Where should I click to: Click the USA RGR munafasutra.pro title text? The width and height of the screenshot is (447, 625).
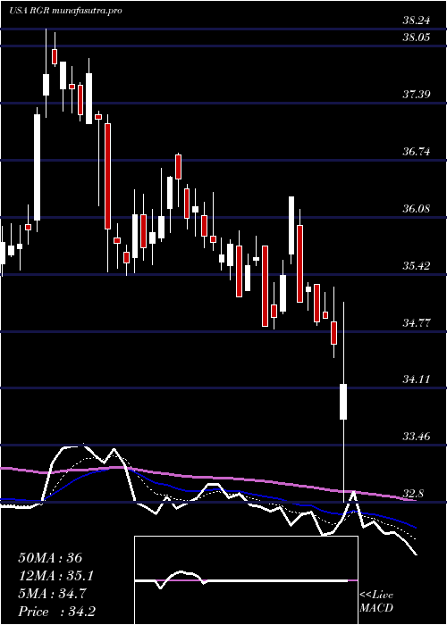pyautogui.click(x=65, y=11)
